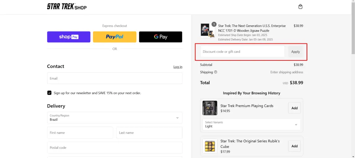Click the 'Star Trek Premium Playing Cards' title
The height and width of the screenshot is (158, 355).
(x=247, y=106)
